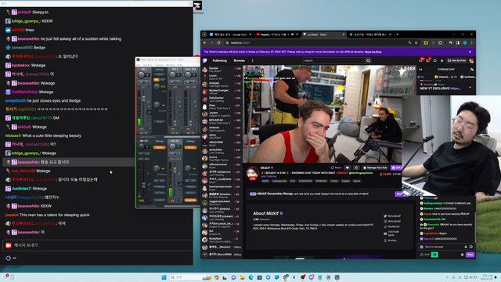This screenshot has height=282, width=501.
Task: Toggle Phase on TotalMix AN 1
Action: click(160, 122)
